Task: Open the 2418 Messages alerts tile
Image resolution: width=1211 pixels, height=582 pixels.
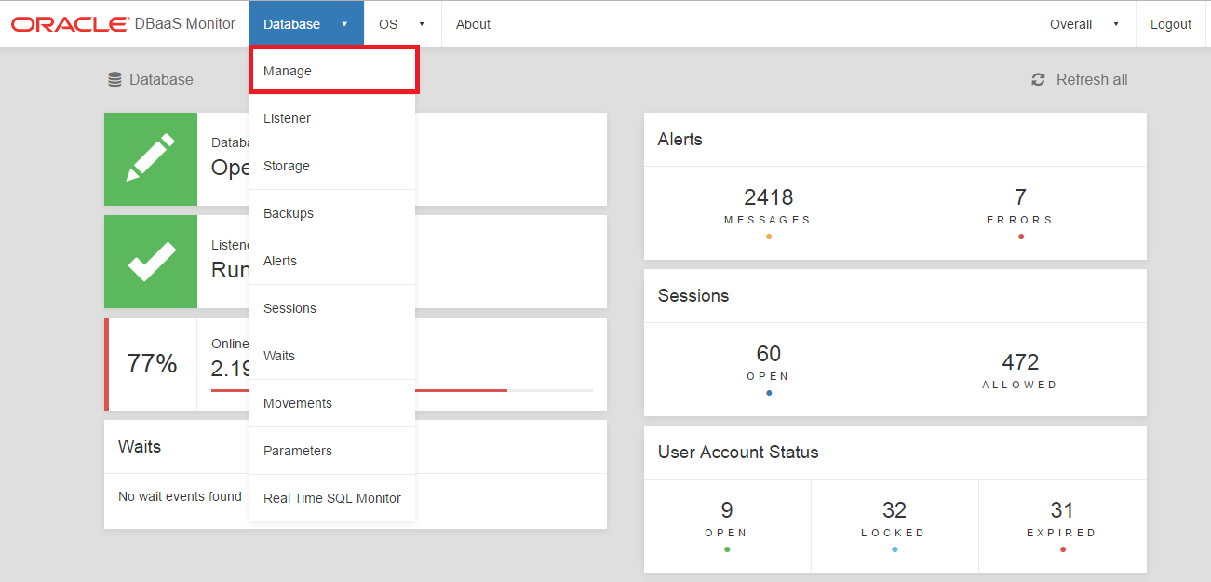Action: click(768, 210)
